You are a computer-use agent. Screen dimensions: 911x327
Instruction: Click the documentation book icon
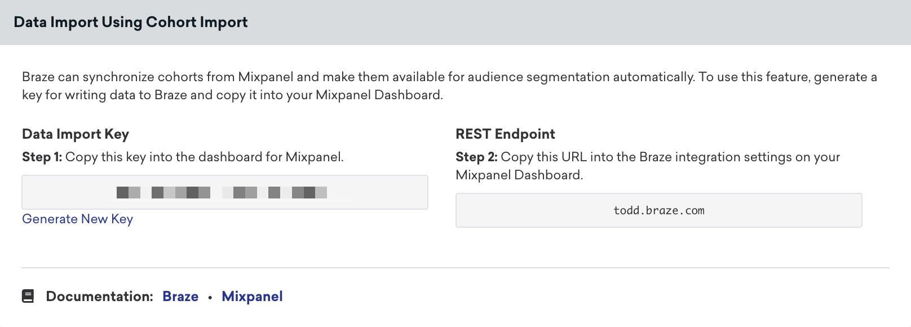point(28,296)
